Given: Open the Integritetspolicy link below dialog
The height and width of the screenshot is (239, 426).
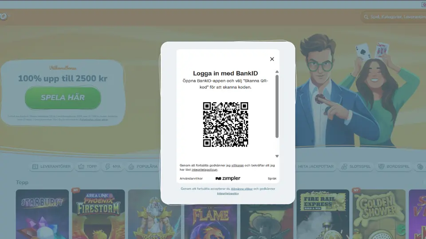Looking at the screenshot, I should 228,193.
